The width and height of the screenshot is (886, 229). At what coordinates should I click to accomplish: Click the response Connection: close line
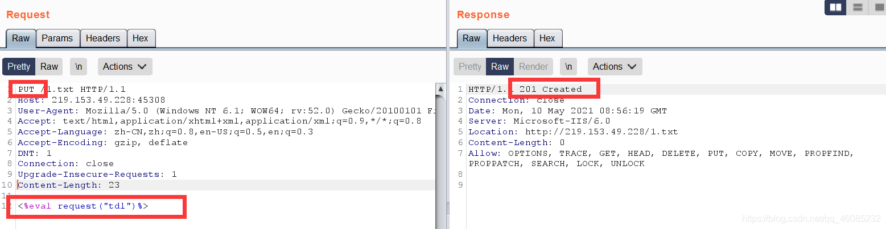click(x=517, y=100)
